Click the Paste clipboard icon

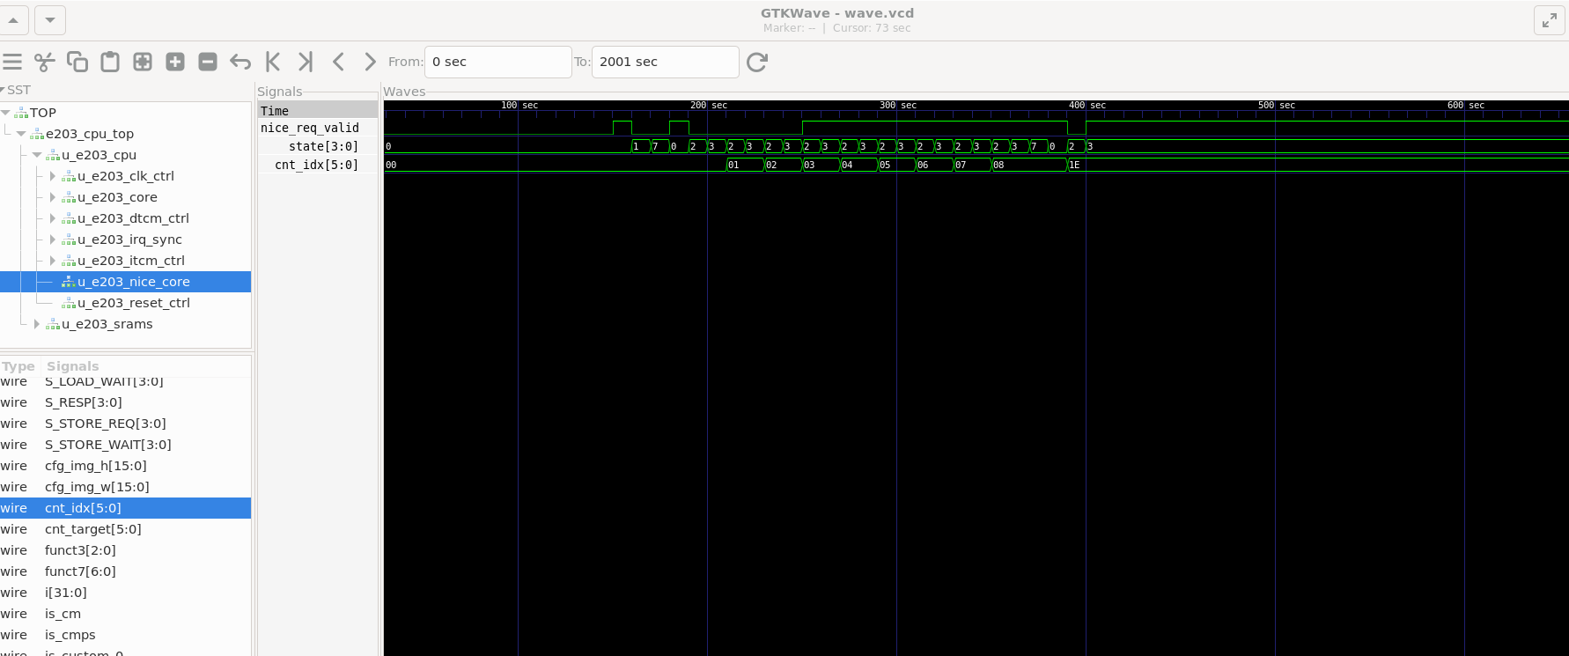pyautogui.click(x=110, y=62)
